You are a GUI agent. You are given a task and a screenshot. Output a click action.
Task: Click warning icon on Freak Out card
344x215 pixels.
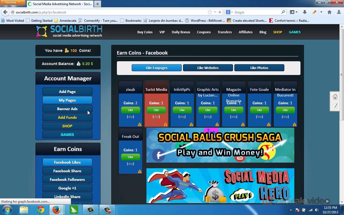pyautogui.click(x=140, y=171)
